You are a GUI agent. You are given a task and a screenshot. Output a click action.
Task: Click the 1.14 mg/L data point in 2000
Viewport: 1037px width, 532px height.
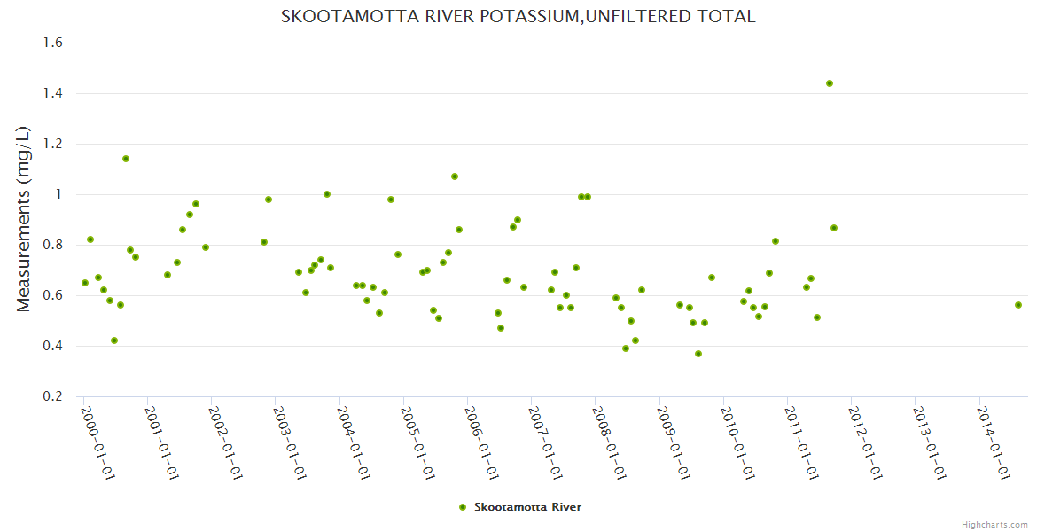click(x=126, y=159)
